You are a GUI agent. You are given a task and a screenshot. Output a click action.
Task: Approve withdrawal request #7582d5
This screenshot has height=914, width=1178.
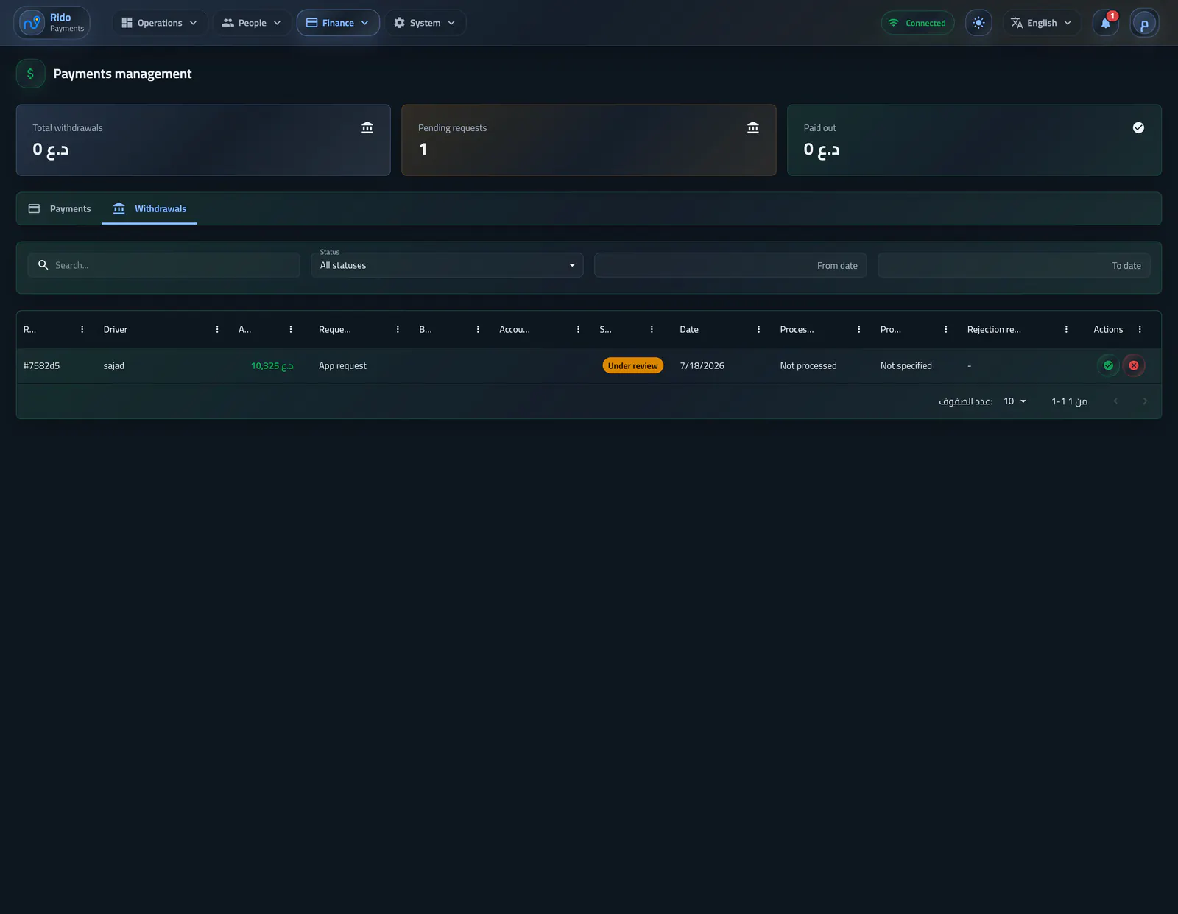(1108, 365)
